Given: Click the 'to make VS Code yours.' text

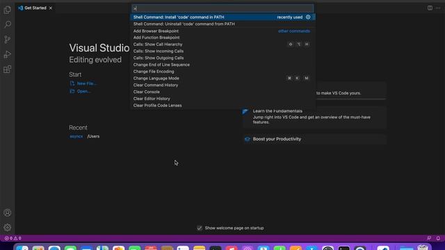Looking at the screenshot, I should point(339,93).
